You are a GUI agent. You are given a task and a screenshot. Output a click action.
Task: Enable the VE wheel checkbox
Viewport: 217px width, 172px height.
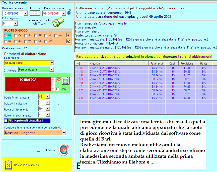[x=36, y=41]
